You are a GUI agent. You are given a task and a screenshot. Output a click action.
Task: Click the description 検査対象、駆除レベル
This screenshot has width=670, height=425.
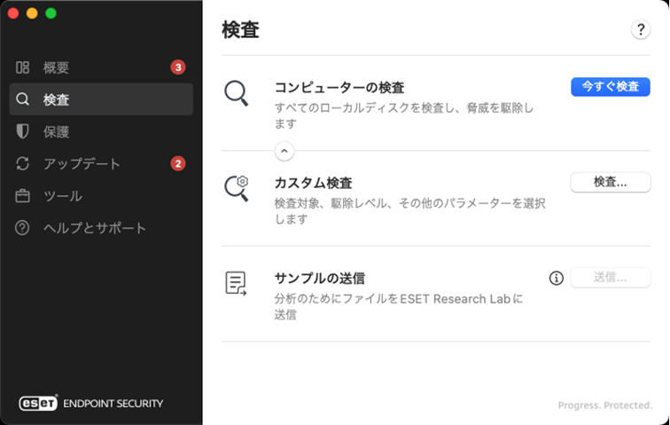click(409, 211)
